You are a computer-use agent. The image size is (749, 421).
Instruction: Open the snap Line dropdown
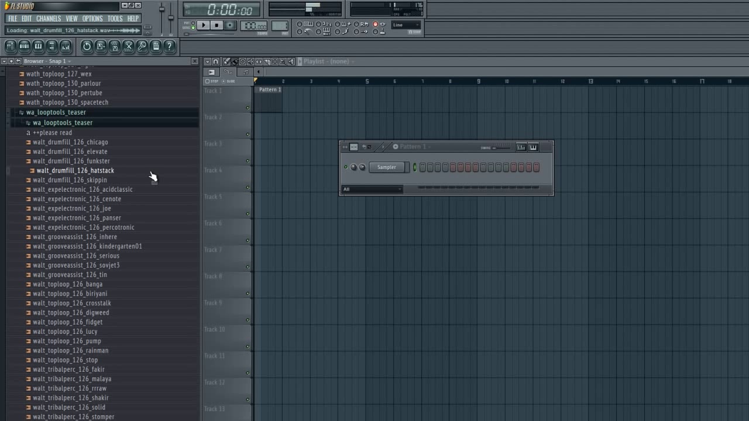point(406,25)
